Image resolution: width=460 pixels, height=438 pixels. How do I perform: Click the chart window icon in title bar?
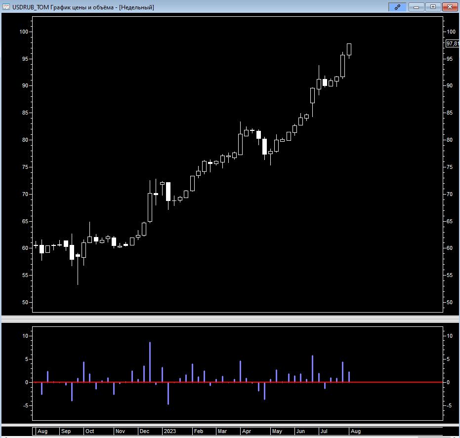6,7
